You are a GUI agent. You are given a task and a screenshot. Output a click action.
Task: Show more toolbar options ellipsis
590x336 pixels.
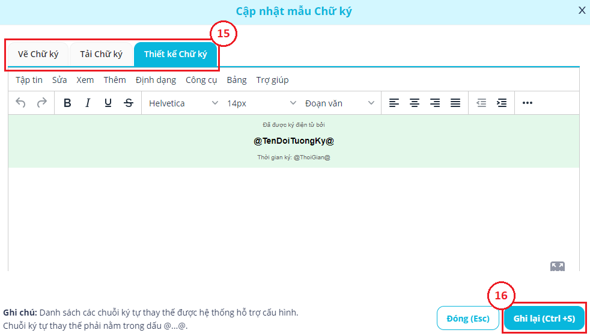(x=528, y=103)
